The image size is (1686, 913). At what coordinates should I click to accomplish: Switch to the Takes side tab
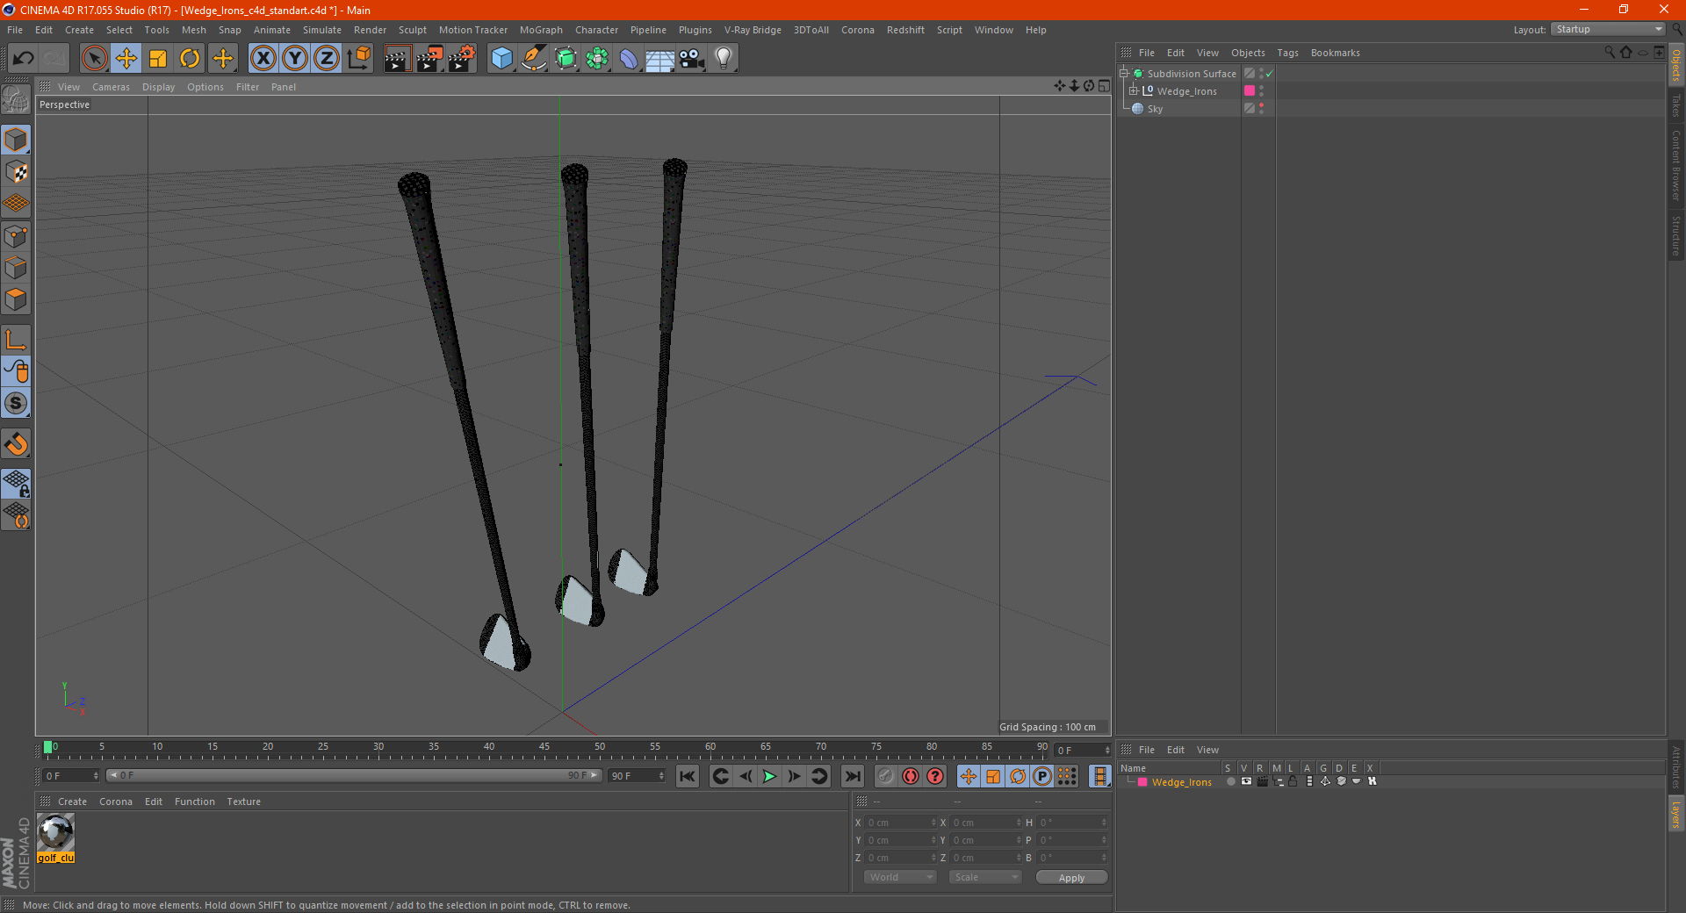tap(1675, 105)
